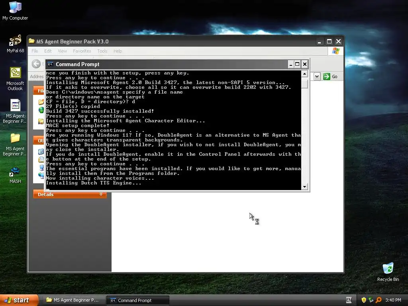Viewport: 408px width, 306px height.
Task: Open the Edit menu in Explorer
Action: [48, 51]
